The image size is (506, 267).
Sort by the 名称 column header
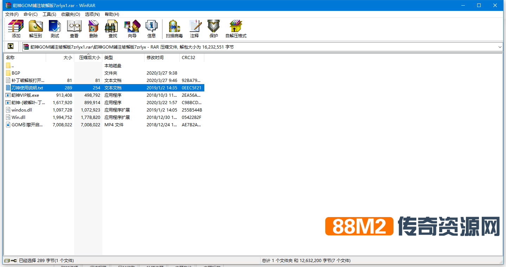pyautogui.click(x=25, y=58)
